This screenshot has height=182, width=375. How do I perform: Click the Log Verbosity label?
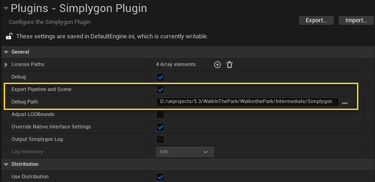coord(27,152)
